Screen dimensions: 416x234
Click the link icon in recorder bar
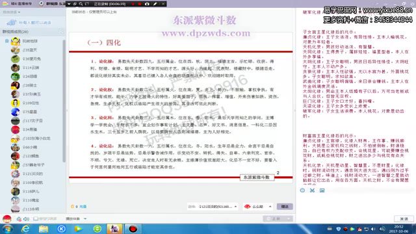[x=75, y=4]
